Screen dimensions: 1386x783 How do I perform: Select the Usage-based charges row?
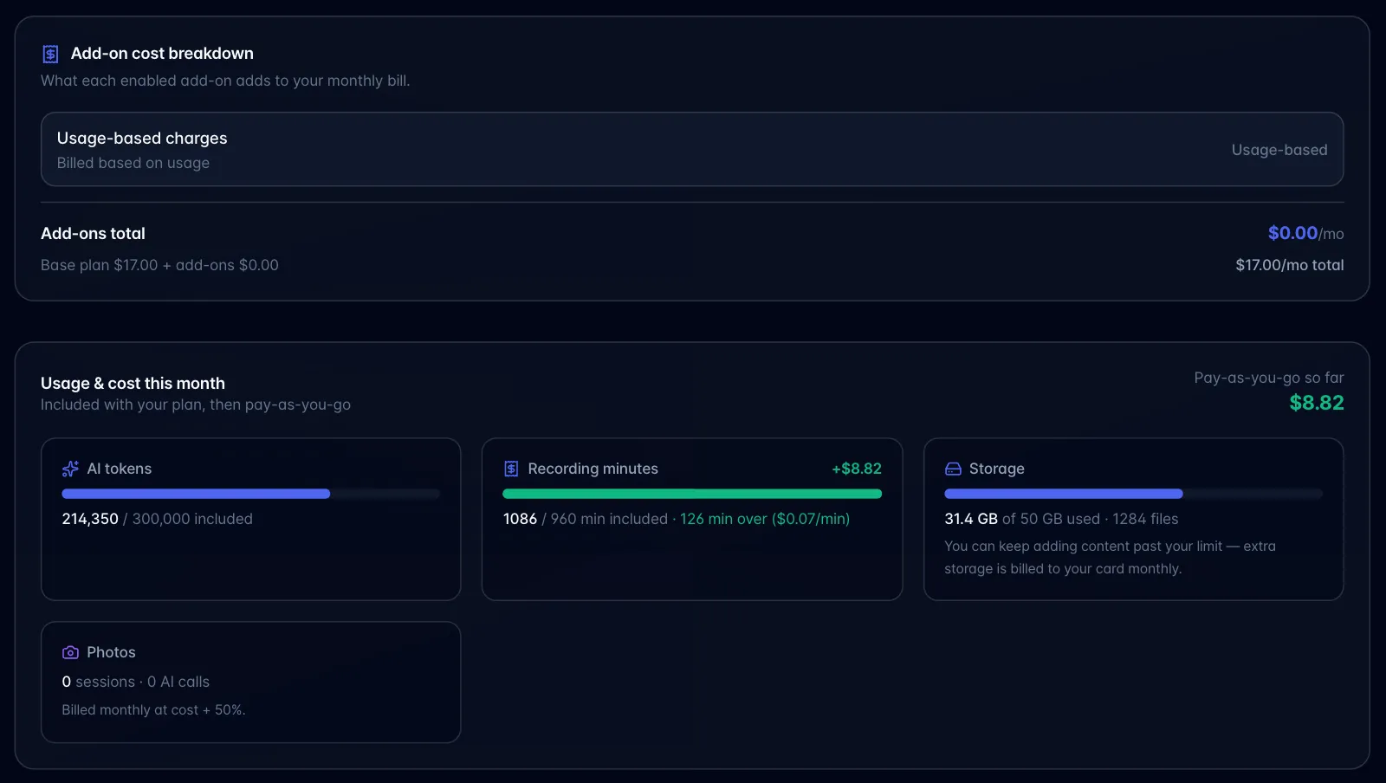click(692, 149)
